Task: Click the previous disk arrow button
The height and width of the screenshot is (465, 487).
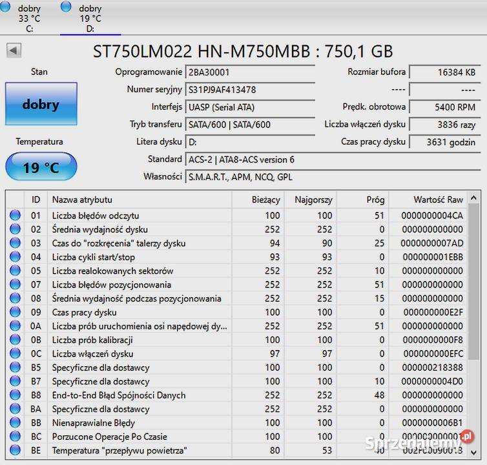Action: pyautogui.click(x=14, y=50)
